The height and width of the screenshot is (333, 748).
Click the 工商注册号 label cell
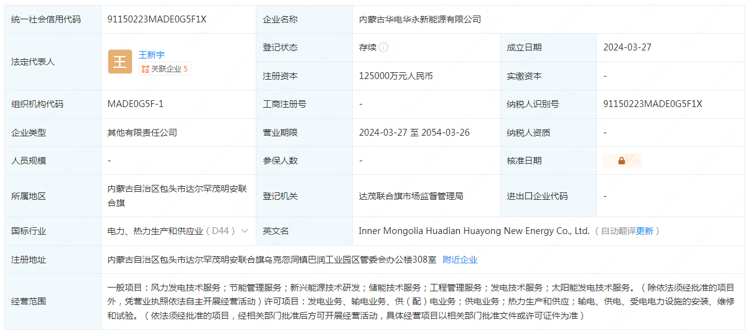pyautogui.click(x=304, y=104)
